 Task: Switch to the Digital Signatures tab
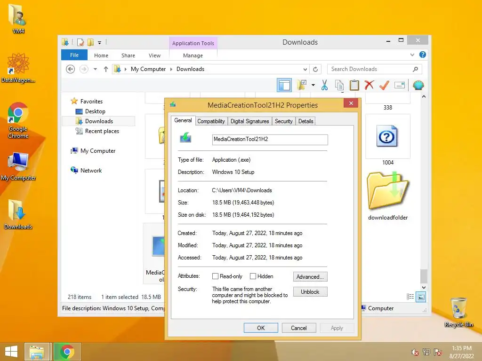coord(249,121)
